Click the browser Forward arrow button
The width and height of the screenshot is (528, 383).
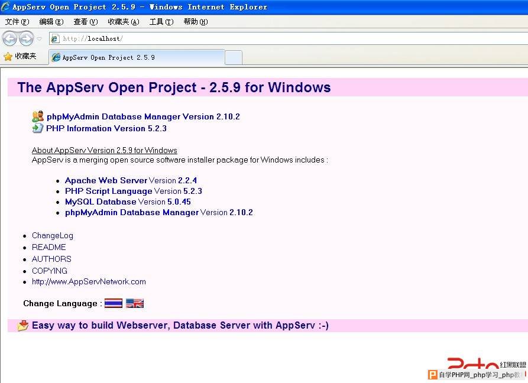(x=26, y=38)
